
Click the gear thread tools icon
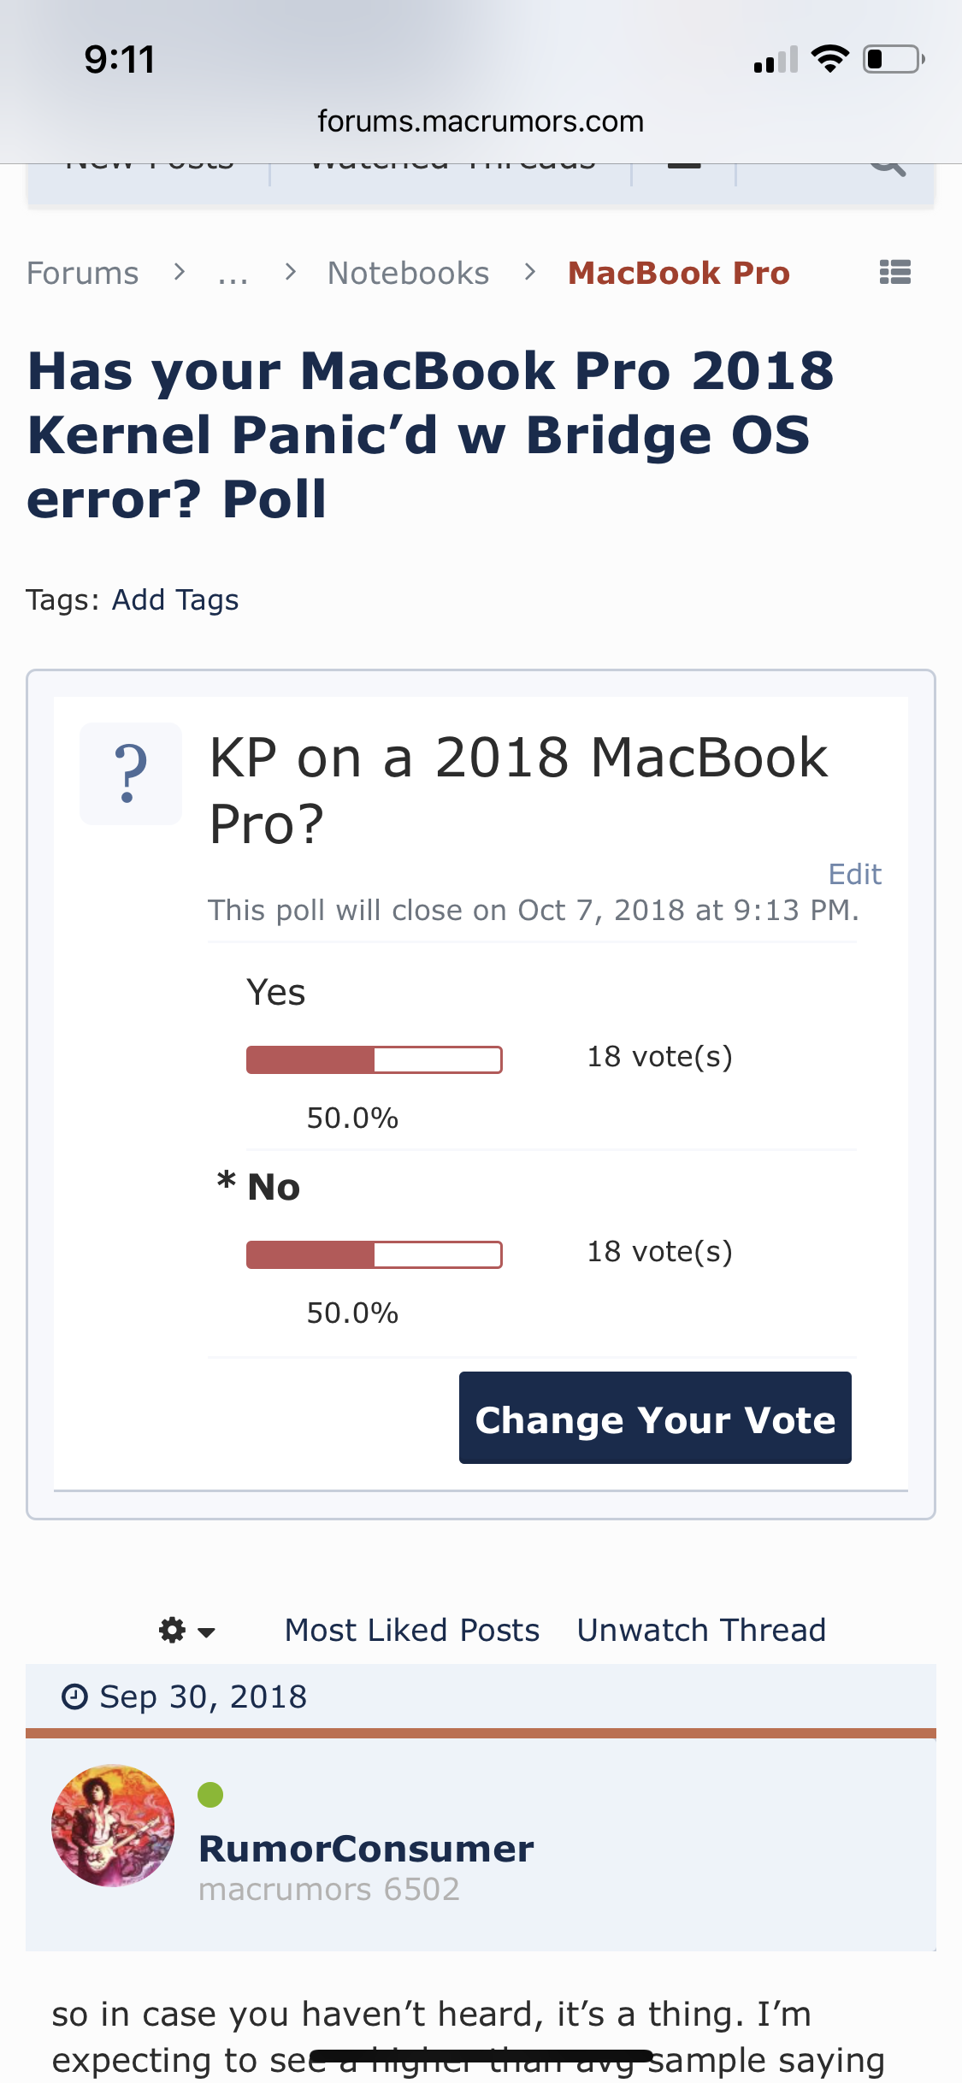coord(173,1631)
